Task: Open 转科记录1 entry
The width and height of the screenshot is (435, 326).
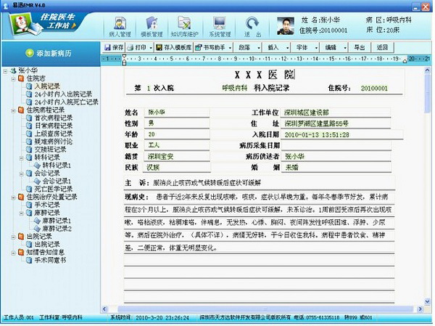Action: (x=57, y=166)
